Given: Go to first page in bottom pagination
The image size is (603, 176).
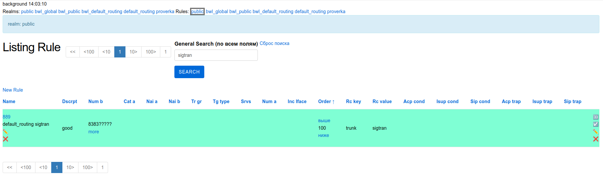Looking at the screenshot, I should [x=10, y=167].
